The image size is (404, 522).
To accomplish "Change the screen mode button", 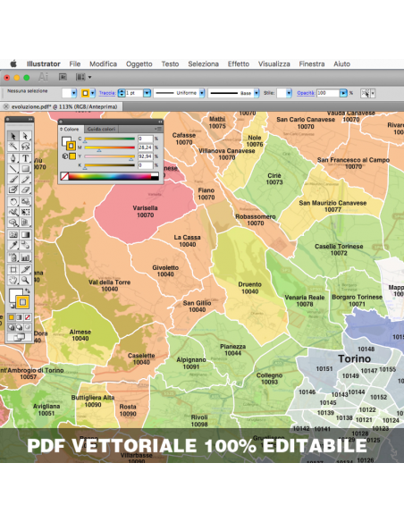I will (20, 338).
